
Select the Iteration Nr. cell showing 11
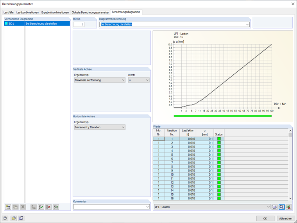point(172,179)
